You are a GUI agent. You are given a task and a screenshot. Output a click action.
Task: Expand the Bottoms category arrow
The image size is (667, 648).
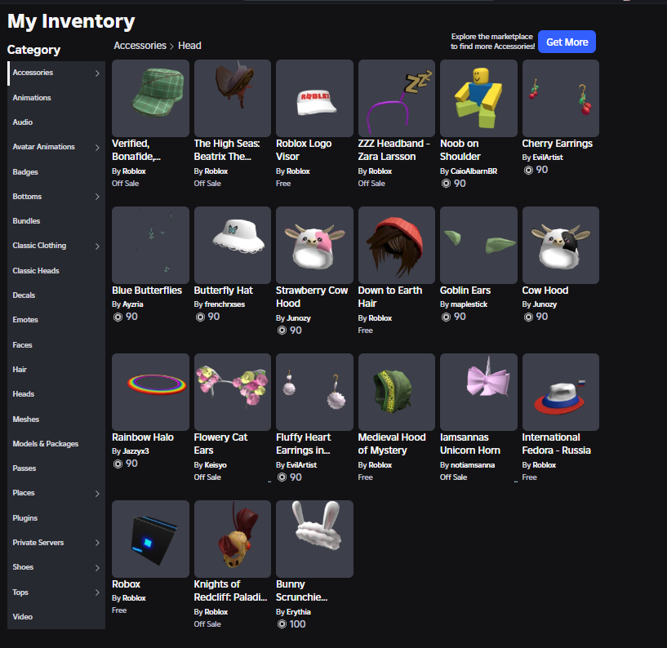coord(97,197)
